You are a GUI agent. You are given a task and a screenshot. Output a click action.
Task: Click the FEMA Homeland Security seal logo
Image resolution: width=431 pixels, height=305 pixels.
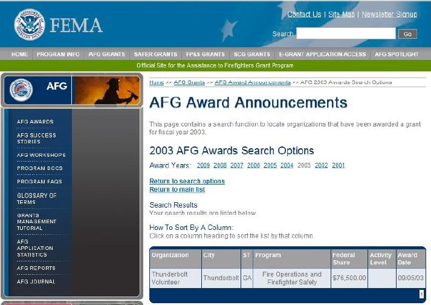(30, 24)
